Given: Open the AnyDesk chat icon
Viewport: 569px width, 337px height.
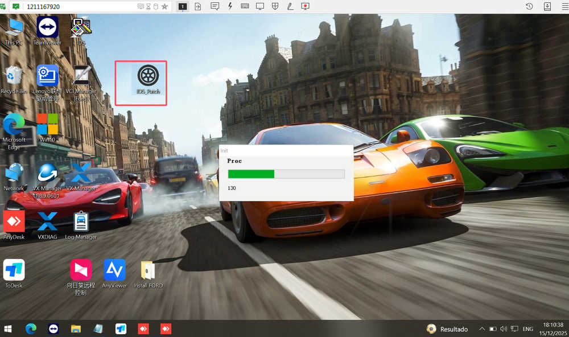Looking at the screenshot, I should point(215,6).
